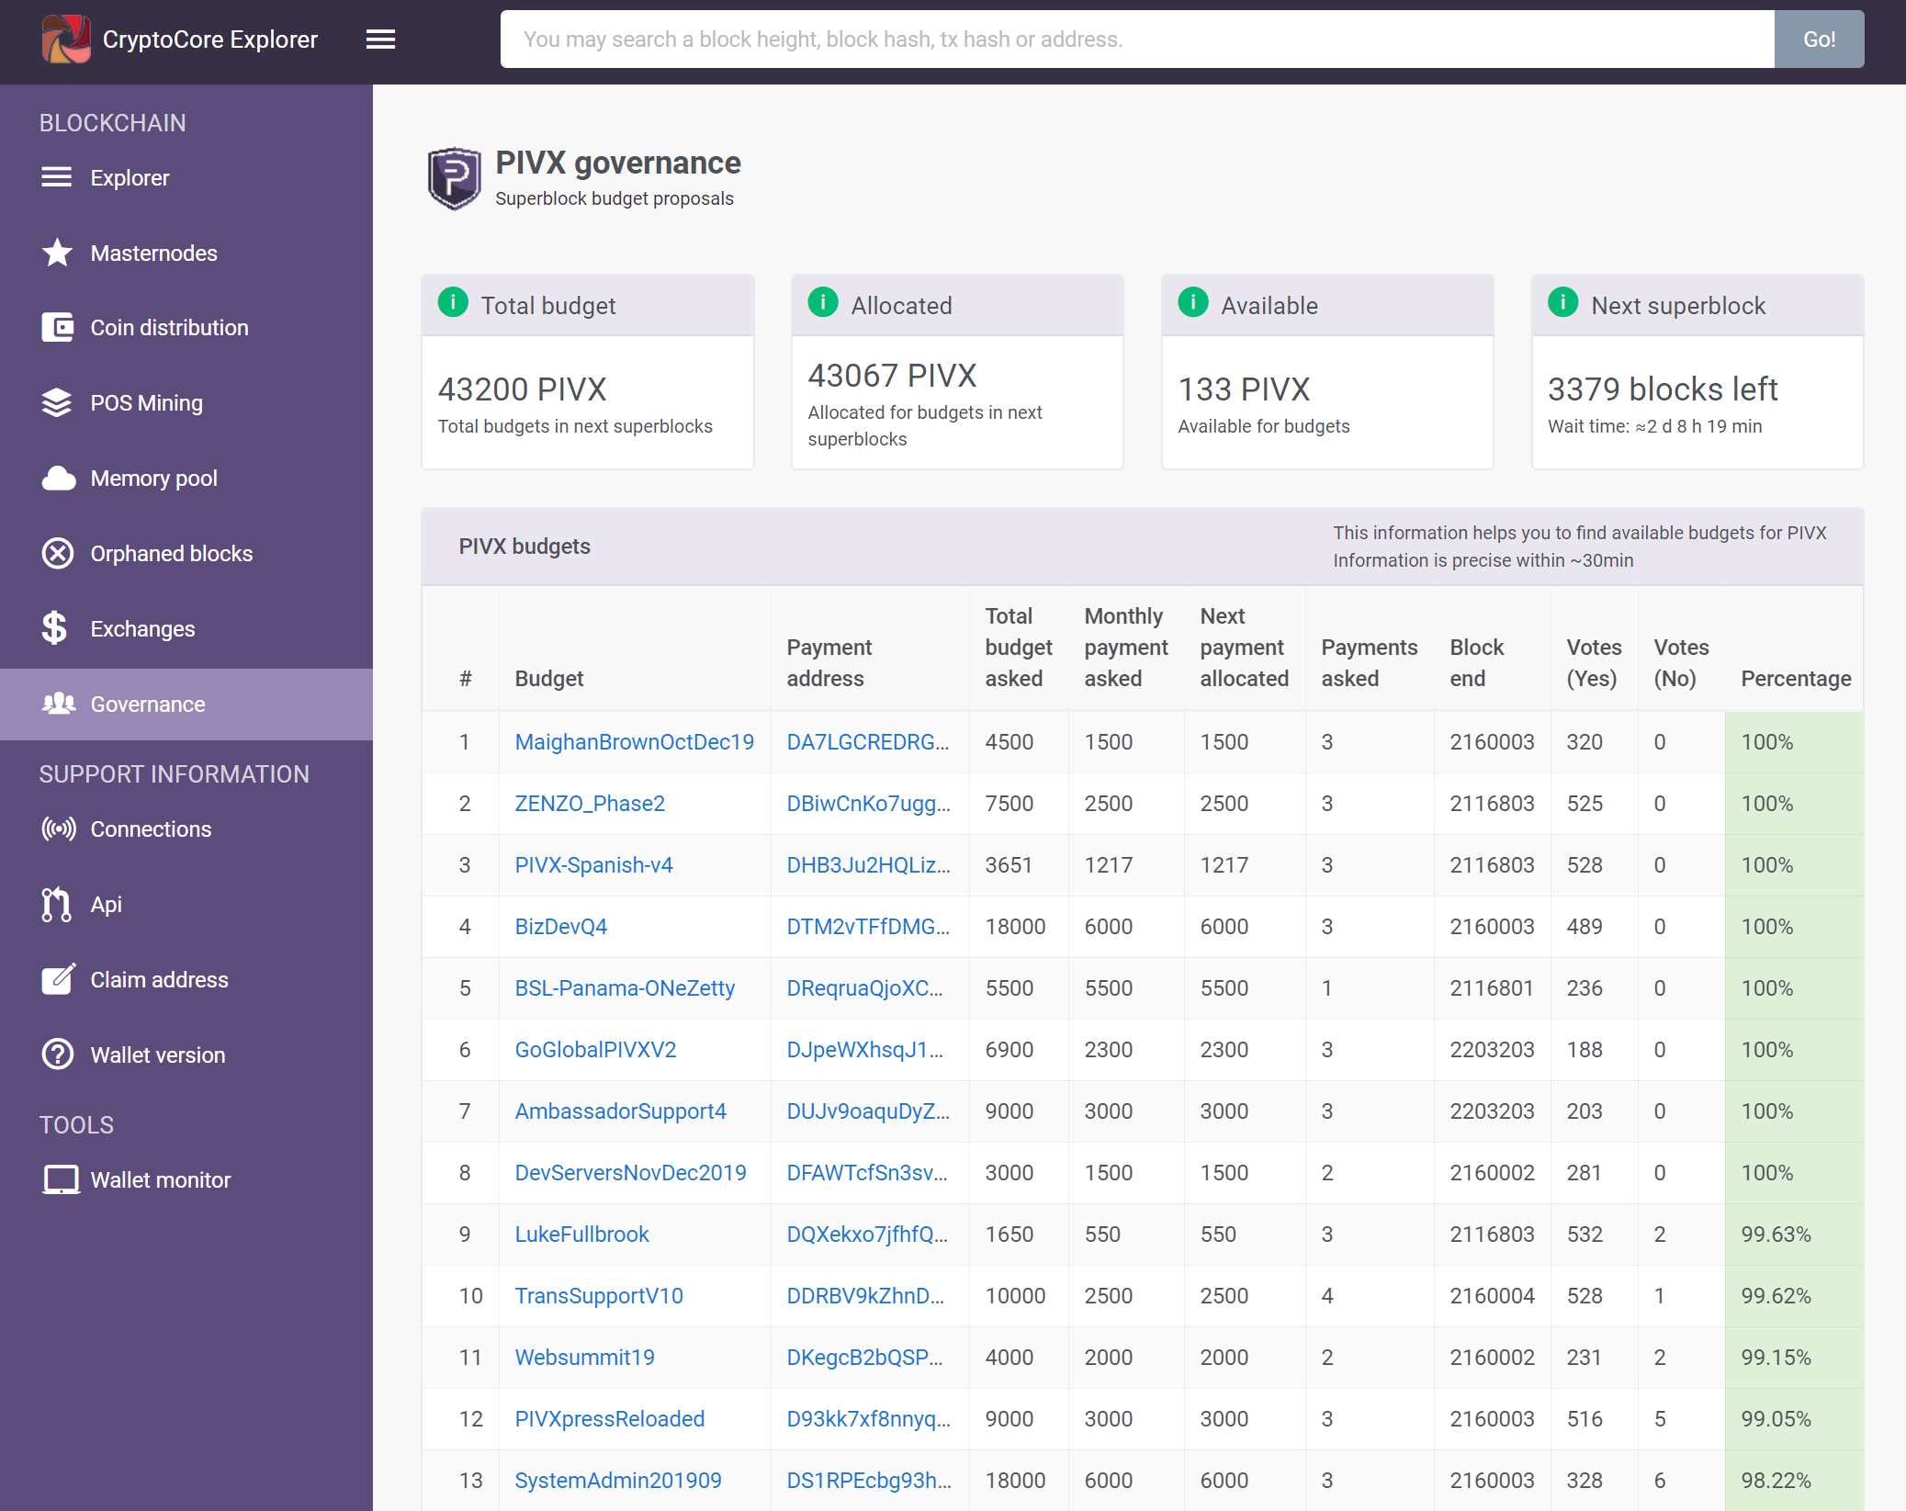1906x1511 pixels.
Task: Click the Governance people icon
Action: [x=59, y=704]
